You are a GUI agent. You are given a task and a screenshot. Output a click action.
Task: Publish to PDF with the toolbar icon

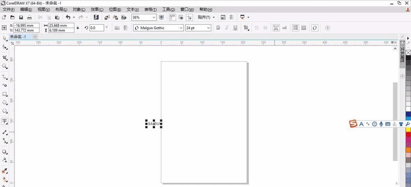click(124, 17)
